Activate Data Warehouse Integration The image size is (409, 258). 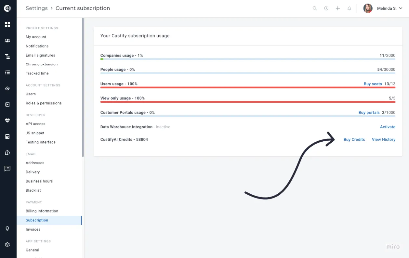pyautogui.click(x=388, y=127)
